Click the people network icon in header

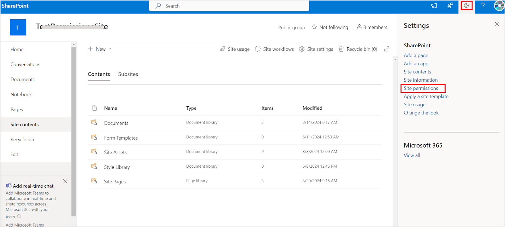click(450, 6)
